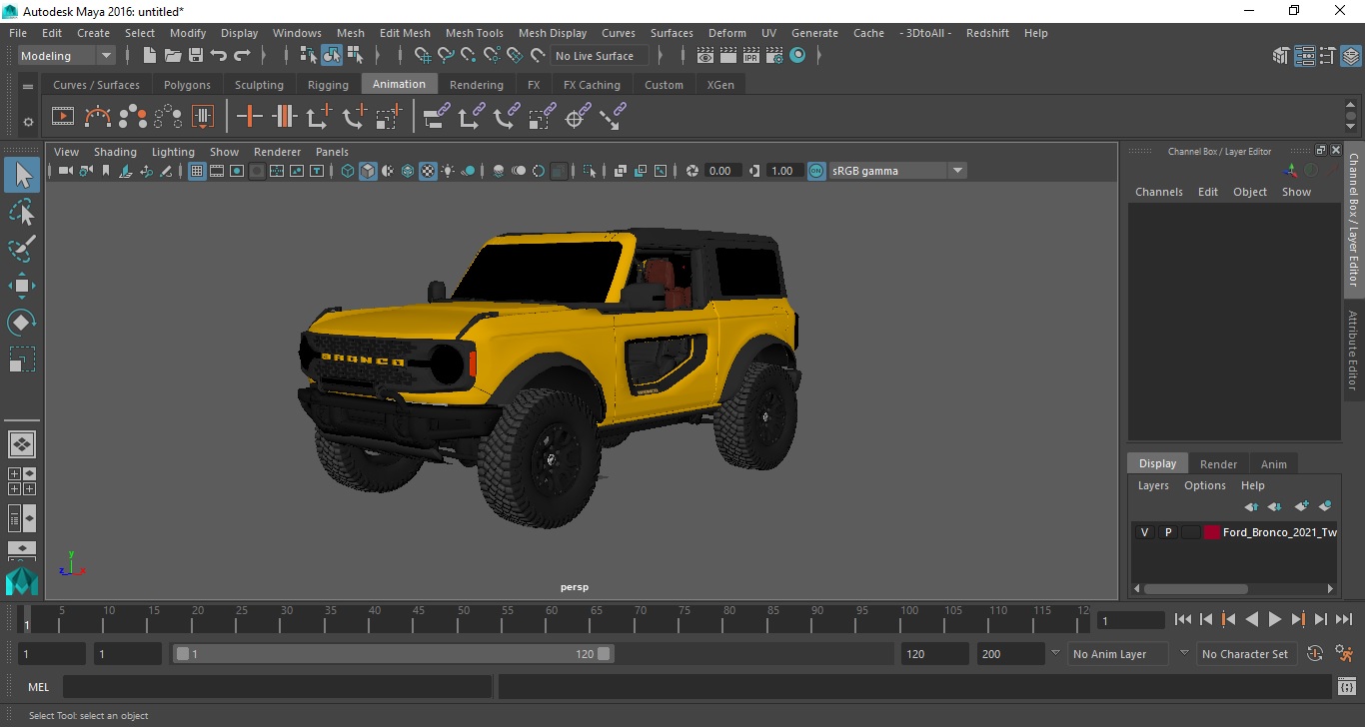Click the set key on translate shelf icon

319,117
